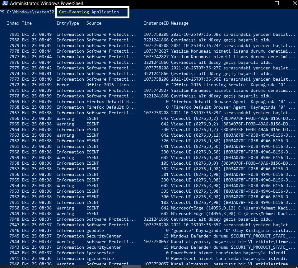Viewport: 298px width, 268px height.
Task: Click the InstanceID column header
Action: [x=156, y=23]
